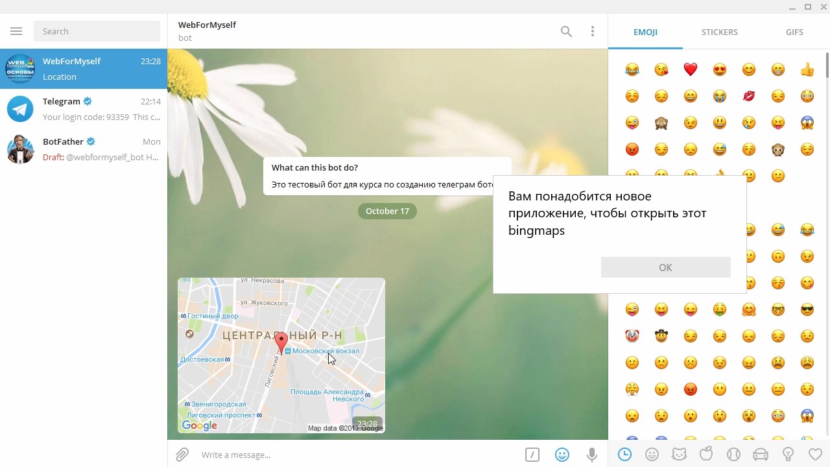Open the three-dot chat options menu

coord(592,31)
